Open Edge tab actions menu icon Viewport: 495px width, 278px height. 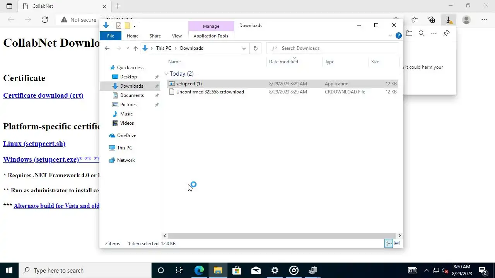tap(9, 6)
